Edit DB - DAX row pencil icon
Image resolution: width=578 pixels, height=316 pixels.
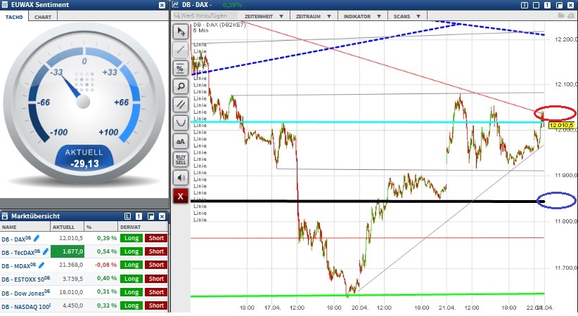[x=37, y=238]
